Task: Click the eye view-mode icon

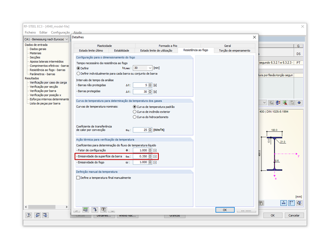Action: point(300,103)
